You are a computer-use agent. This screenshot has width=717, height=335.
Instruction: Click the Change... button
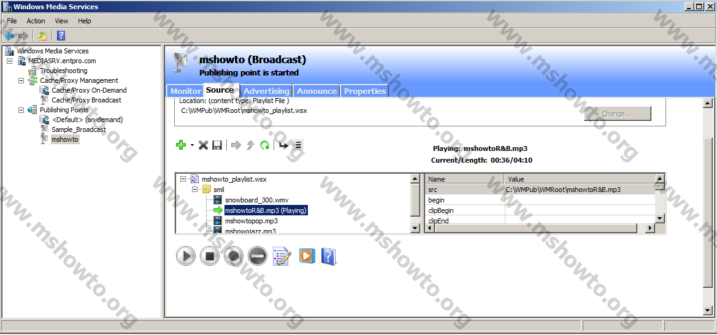617,114
